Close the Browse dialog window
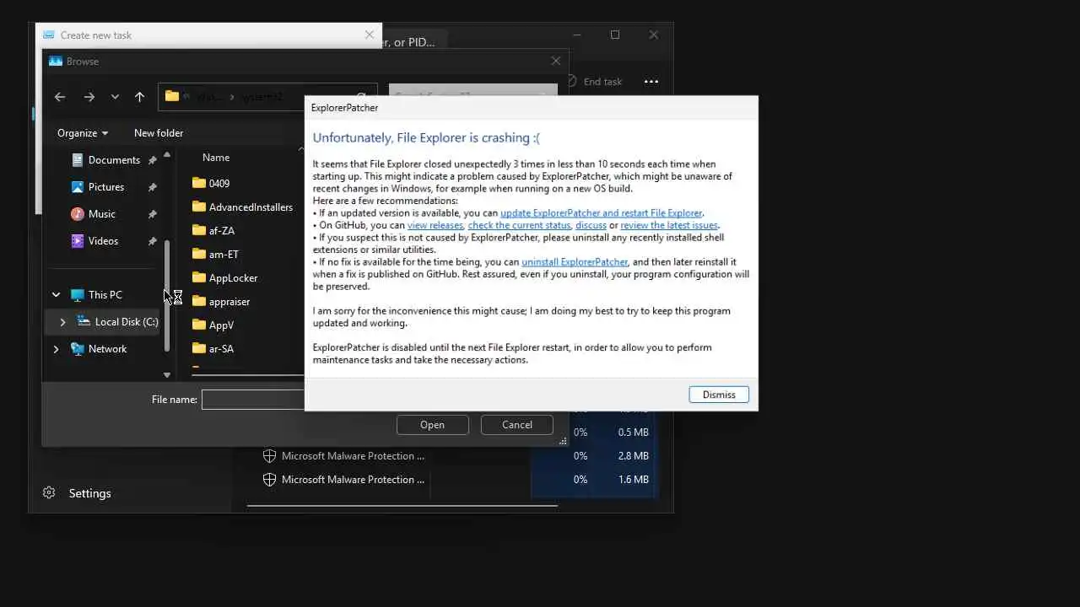 tap(555, 61)
